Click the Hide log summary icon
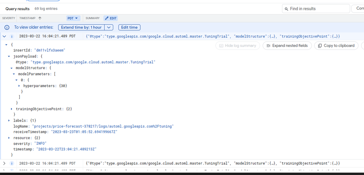 pos(221,46)
